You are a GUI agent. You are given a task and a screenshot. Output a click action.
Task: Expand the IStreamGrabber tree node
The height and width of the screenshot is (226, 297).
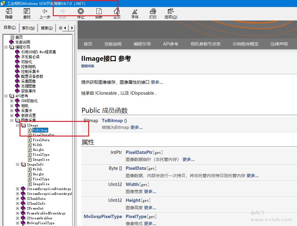(17, 218)
